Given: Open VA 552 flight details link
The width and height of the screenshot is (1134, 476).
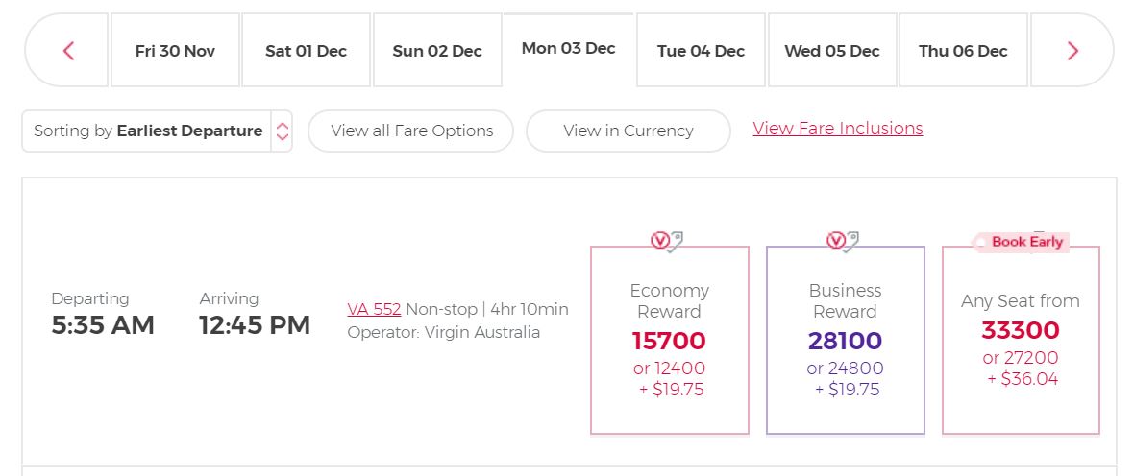Looking at the screenshot, I should coord(374,309).
